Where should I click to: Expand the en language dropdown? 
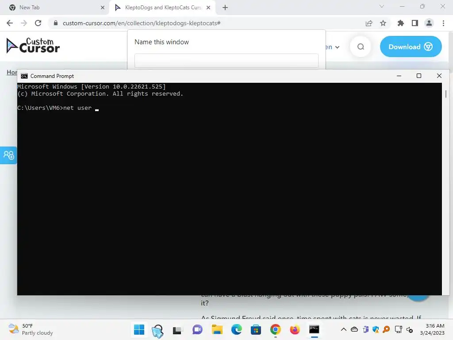coord(332,47)
